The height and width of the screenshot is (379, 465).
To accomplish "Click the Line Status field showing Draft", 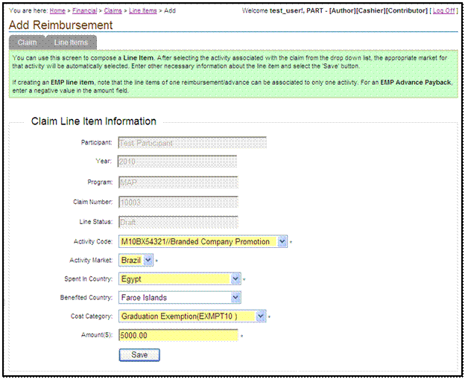I will click(x=177, y=222).
